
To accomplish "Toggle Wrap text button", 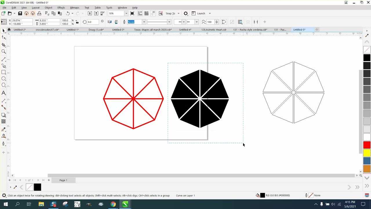I will tap(240, 22).
